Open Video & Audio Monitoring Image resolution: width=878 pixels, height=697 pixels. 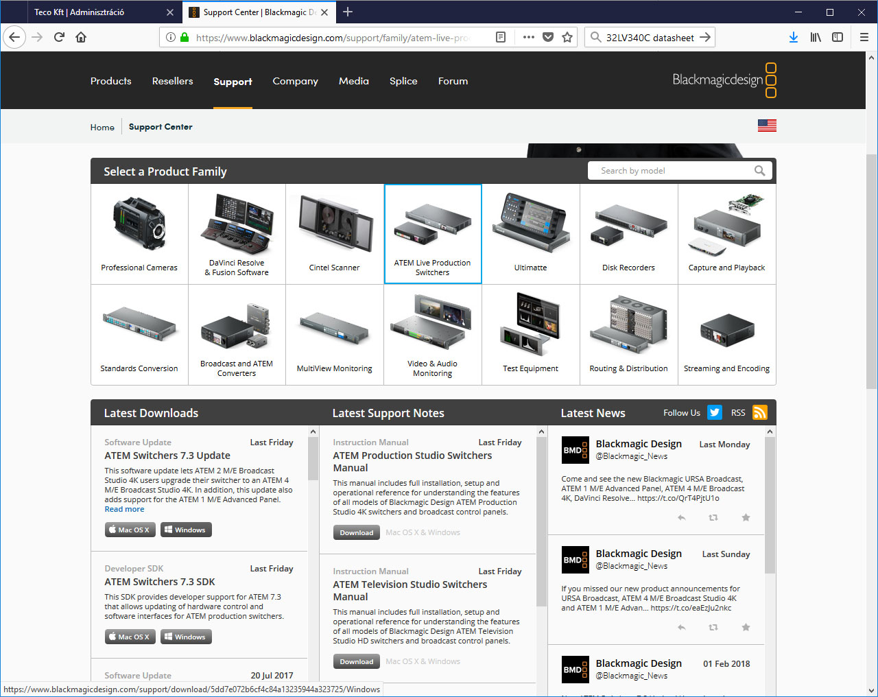(433, 335)
